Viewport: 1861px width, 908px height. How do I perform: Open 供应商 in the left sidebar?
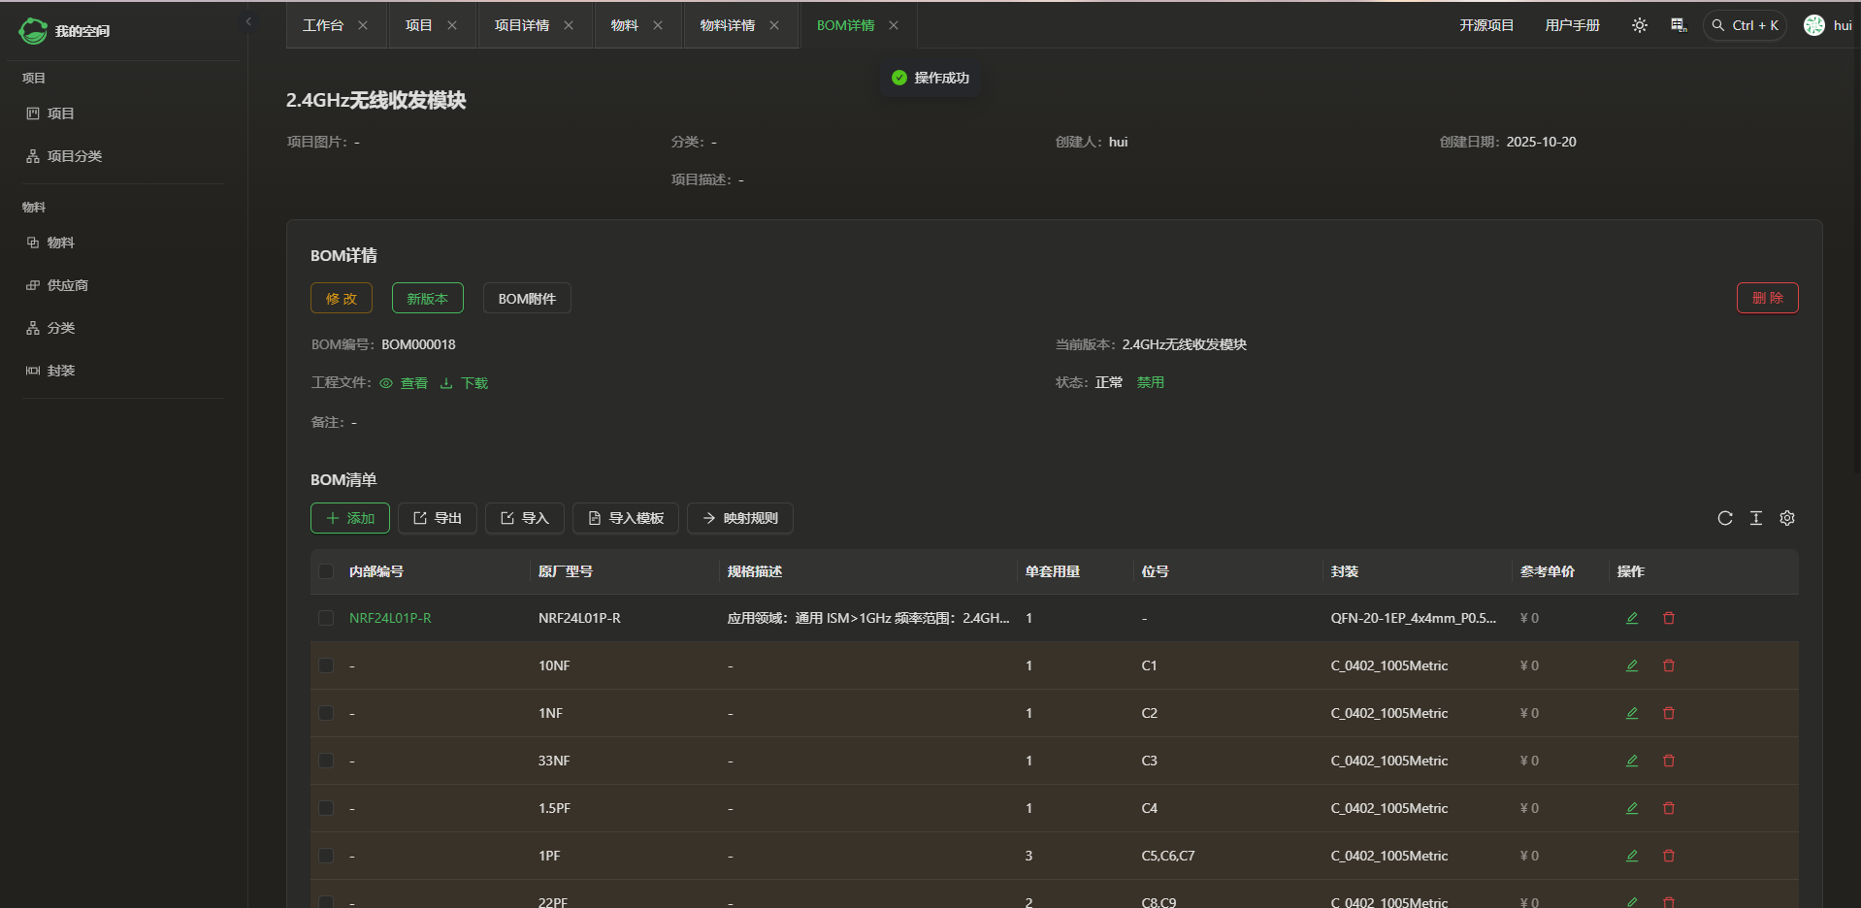pos(67,285)
